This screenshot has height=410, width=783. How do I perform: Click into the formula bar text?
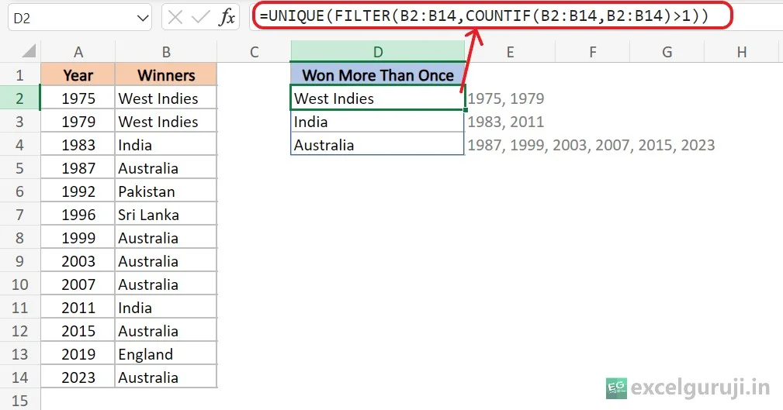tap(484, 16)
